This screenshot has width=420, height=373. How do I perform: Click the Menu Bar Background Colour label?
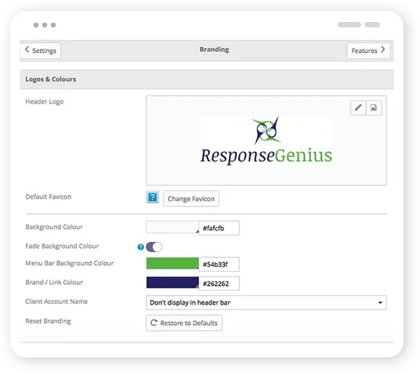70,263
